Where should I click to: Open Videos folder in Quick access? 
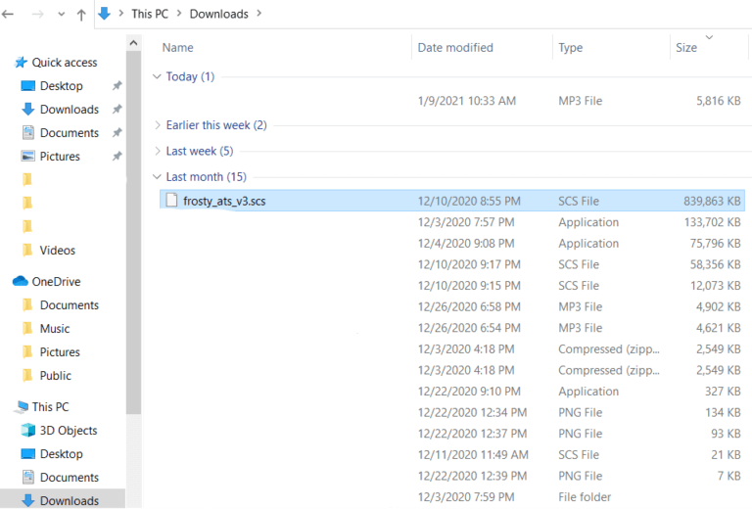coord(57,251)
